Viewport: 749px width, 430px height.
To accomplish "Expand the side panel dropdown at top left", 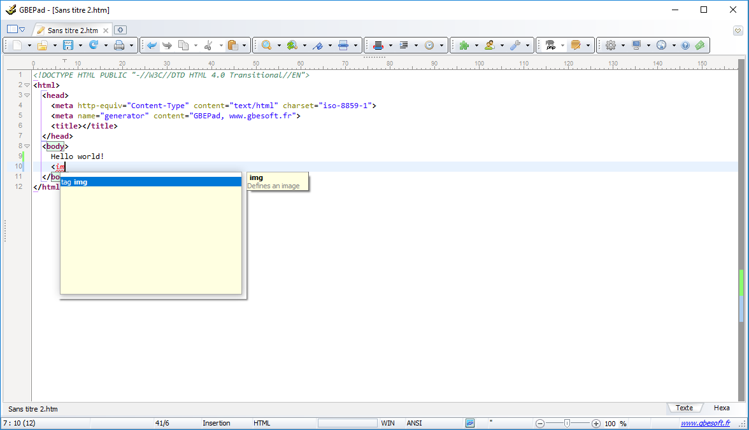I will (22, 30).
